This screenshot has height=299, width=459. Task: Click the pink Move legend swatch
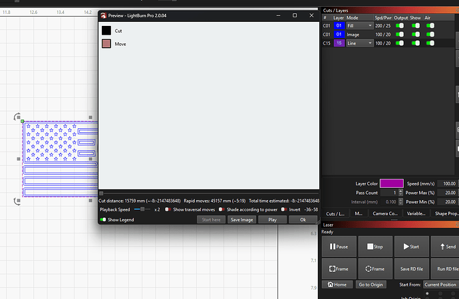click(x=106, y=44)
